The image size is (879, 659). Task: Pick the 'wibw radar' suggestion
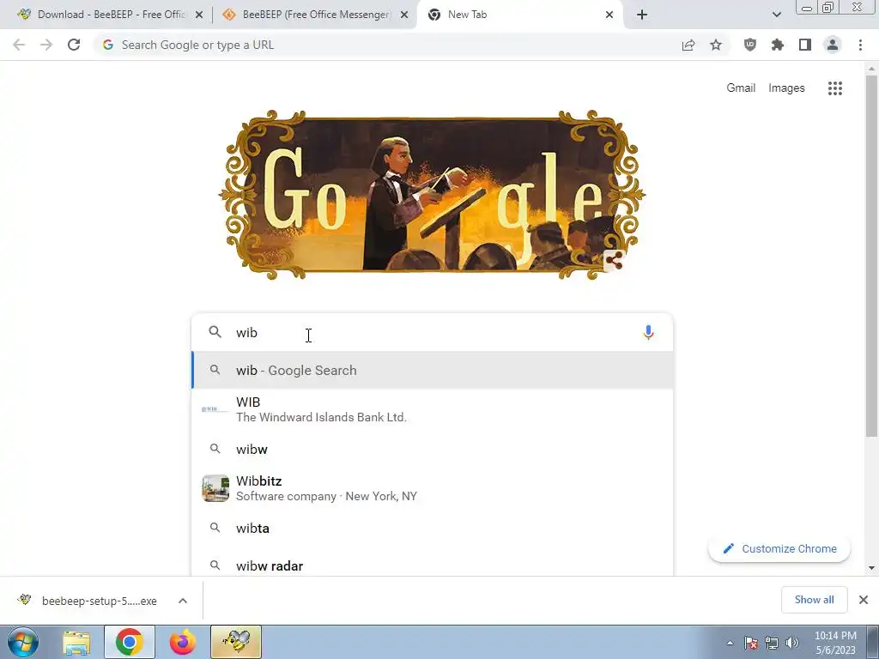[x=433, y=565]
